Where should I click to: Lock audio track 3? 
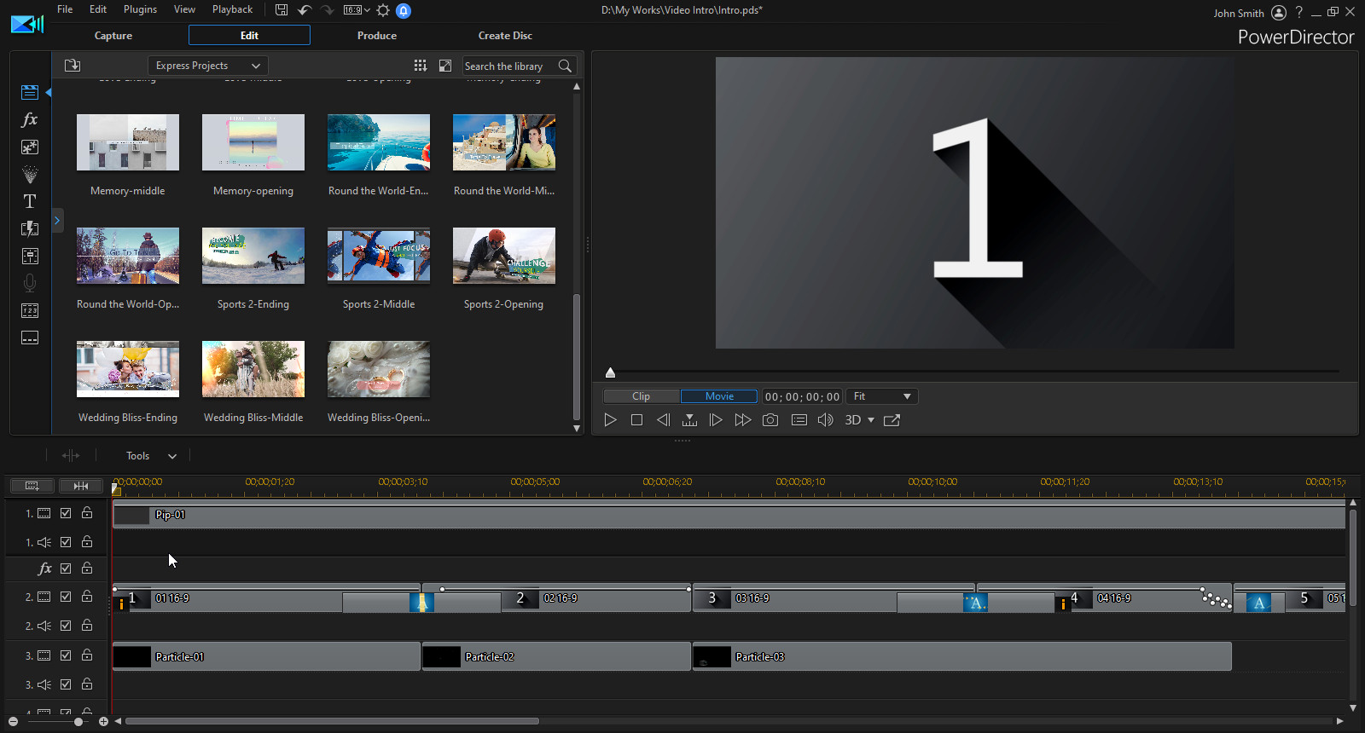[x=87, y=684]
